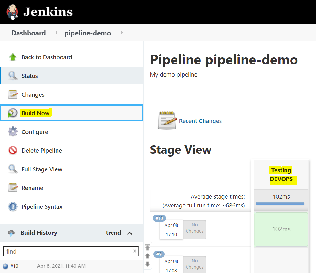Select the Status magnifier icon
316x273 pixels.
click(13, 76)
